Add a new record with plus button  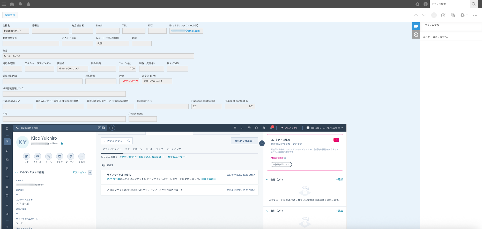coord(434,15)
